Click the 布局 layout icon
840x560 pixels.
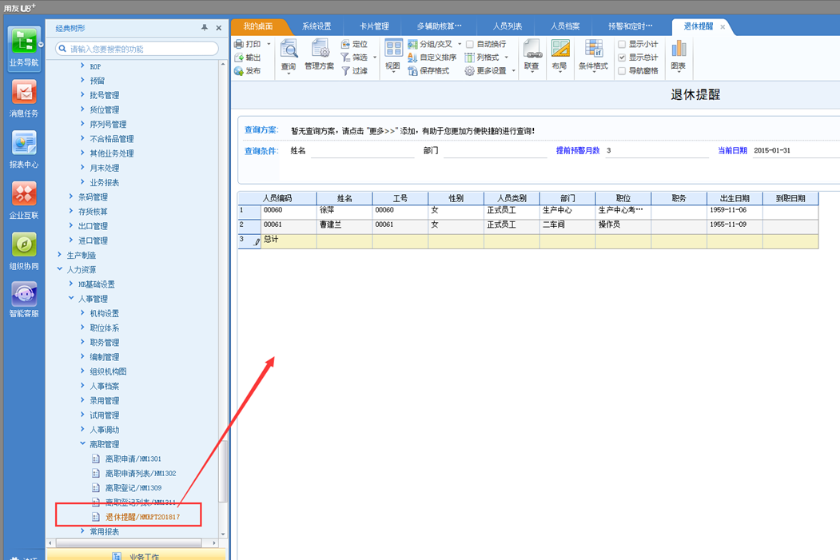[559, 49]
